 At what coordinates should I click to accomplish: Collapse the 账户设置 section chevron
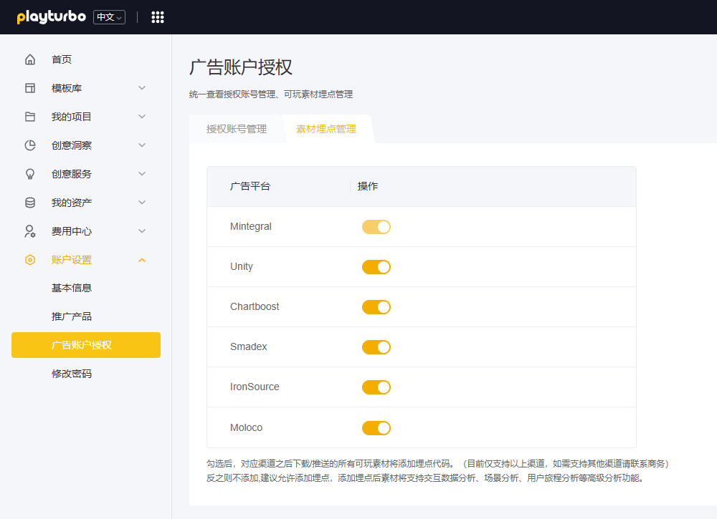pyautogui.click(x=142, y=260)
